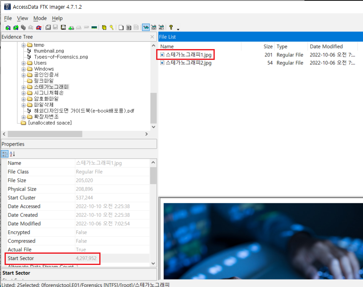Expand the 파일삭제 folder node
This screenshot has height=287, width=363.
[x=24, y=105]
